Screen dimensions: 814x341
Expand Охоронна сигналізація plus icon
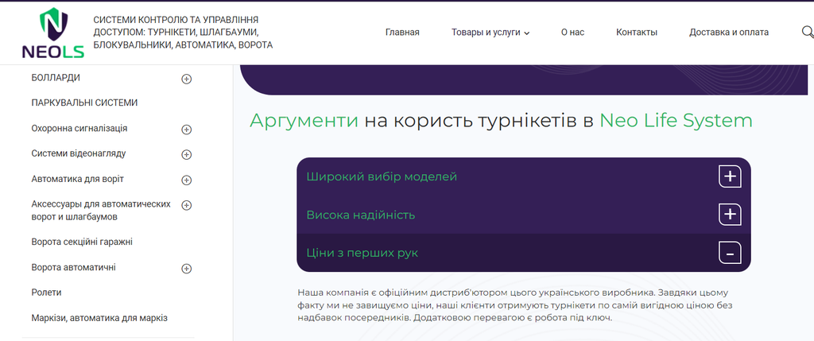click(x=186, y=130)
